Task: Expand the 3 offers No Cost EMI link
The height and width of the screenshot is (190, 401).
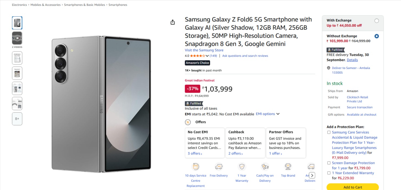Action: 195,154
